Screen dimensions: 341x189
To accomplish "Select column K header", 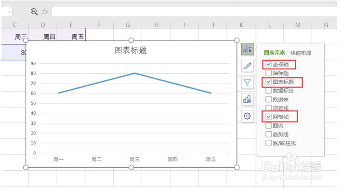I will 241,25.
